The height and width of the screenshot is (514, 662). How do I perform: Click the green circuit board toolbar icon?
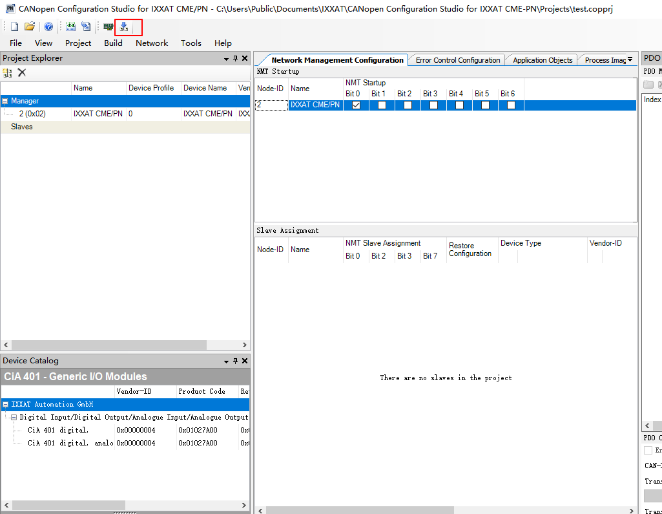tap(109, 27)
